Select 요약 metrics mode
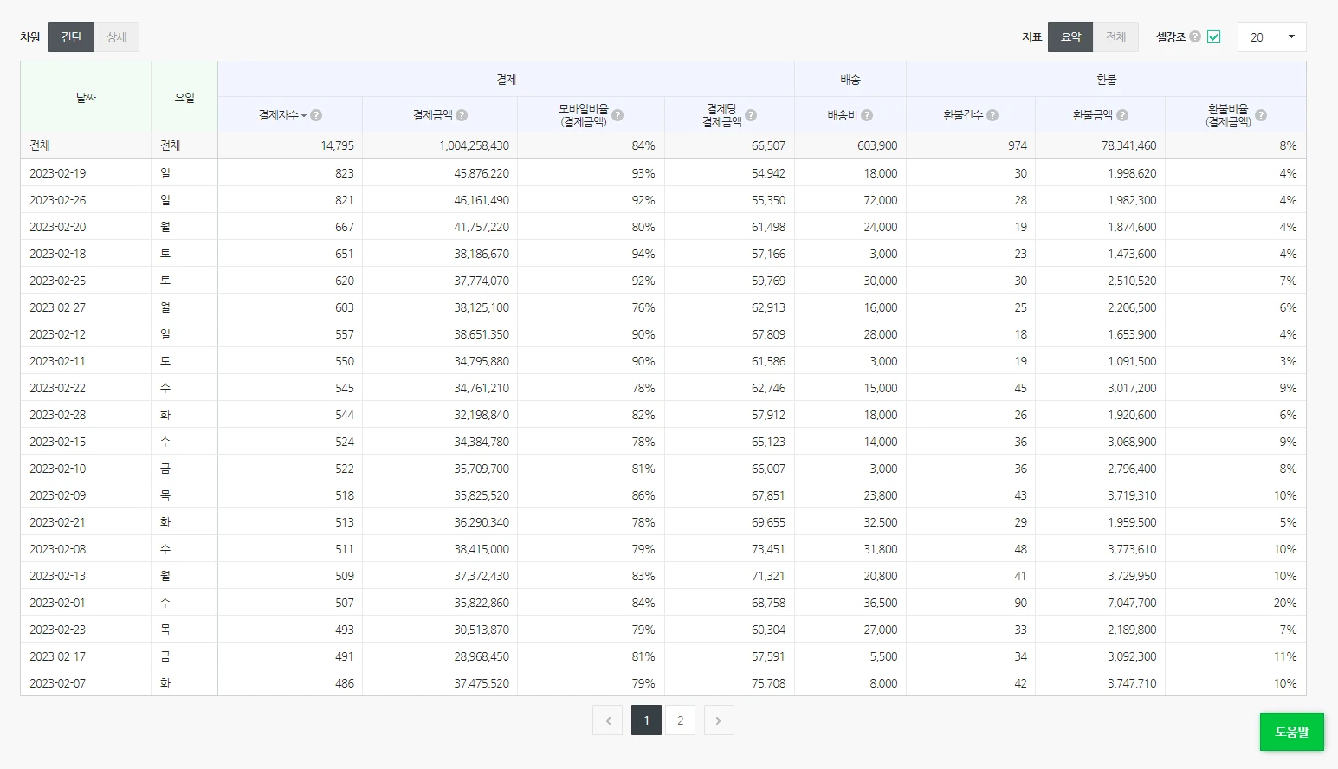 1070,36
